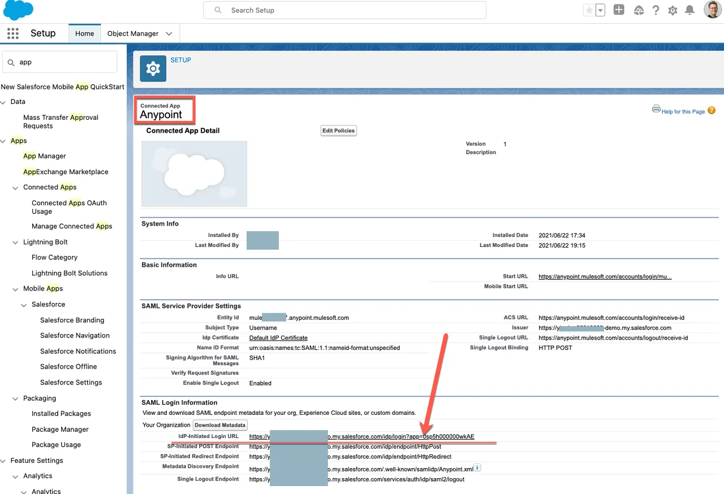The width and height of the screenshot is (724, 494).
Task: Click the info icon next to Metadata Discovery Endpoint
Action: pos(477,467)
